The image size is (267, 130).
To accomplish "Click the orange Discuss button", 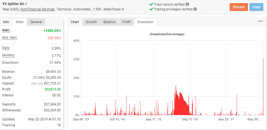I will [x=239, y=7].
